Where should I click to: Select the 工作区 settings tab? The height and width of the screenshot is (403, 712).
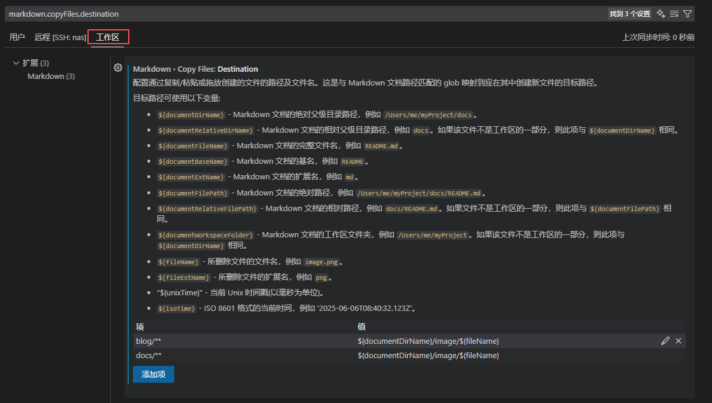tap(108, 36)
